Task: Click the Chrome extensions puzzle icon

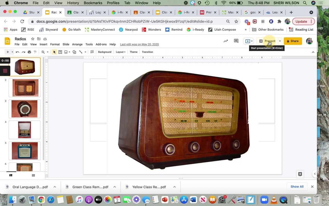Action: (x=279, y=21)
